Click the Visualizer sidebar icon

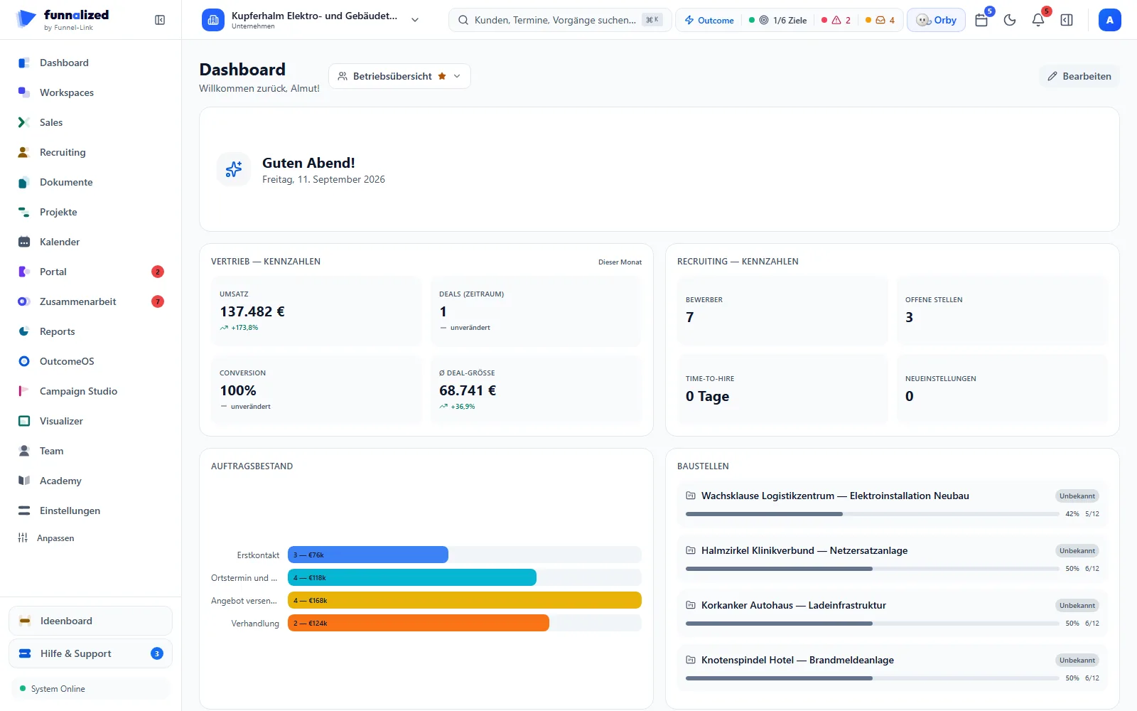(24, 421)
